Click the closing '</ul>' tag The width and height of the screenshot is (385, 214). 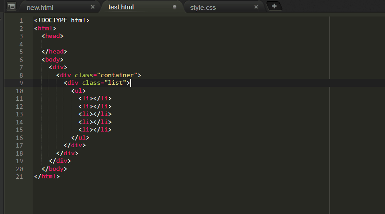coord(80,138)
